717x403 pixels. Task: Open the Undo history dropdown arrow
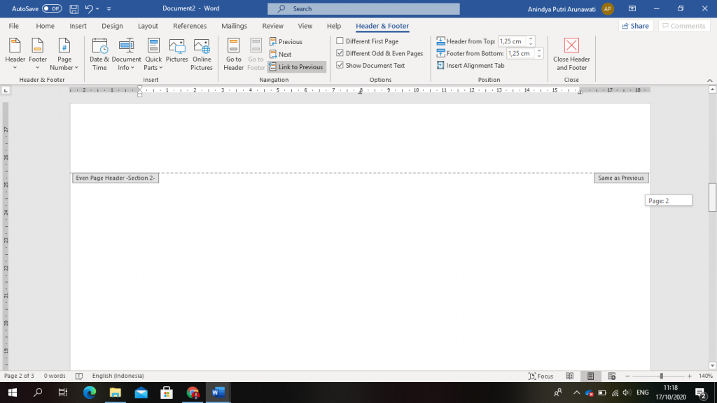97,8
